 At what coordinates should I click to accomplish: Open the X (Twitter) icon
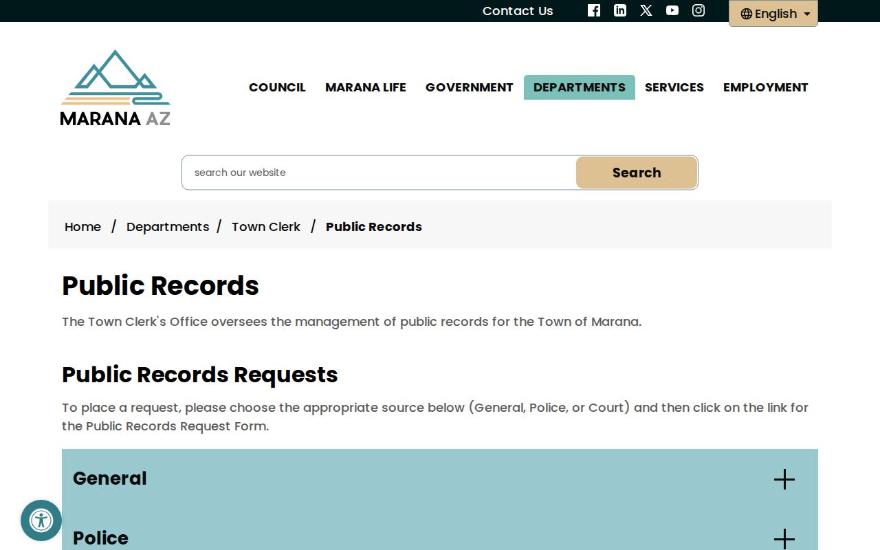pos(646,10)
